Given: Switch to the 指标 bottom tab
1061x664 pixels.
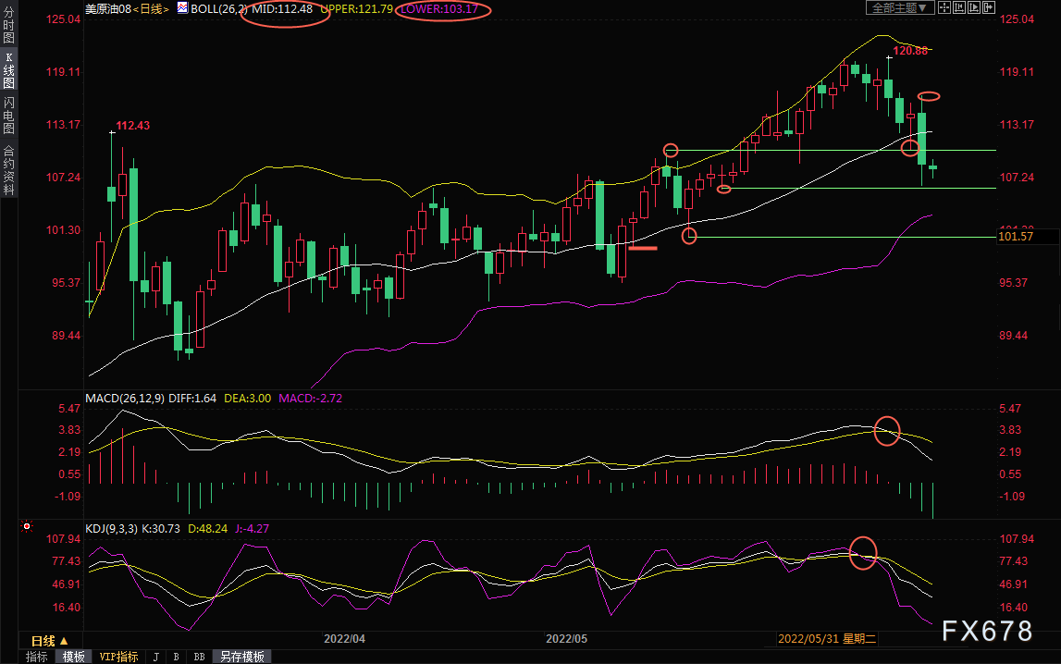Looking at the screenshot, I should (37, 657).
